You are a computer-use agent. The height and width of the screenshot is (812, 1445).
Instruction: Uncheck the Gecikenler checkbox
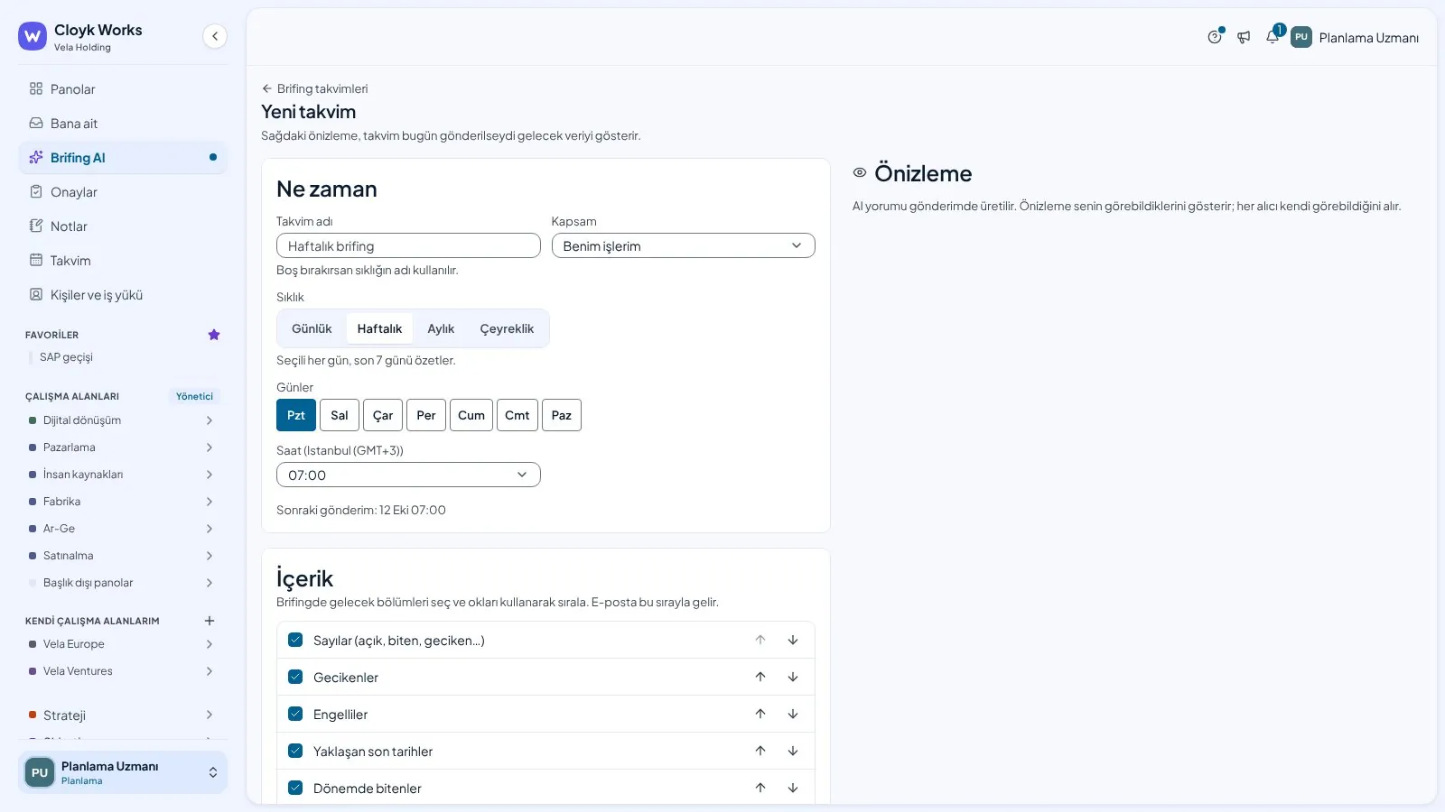point(295,677)
